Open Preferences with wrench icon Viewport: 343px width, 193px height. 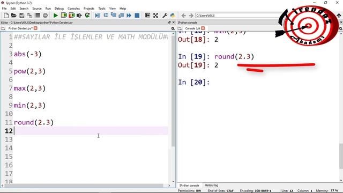point(165,16)
